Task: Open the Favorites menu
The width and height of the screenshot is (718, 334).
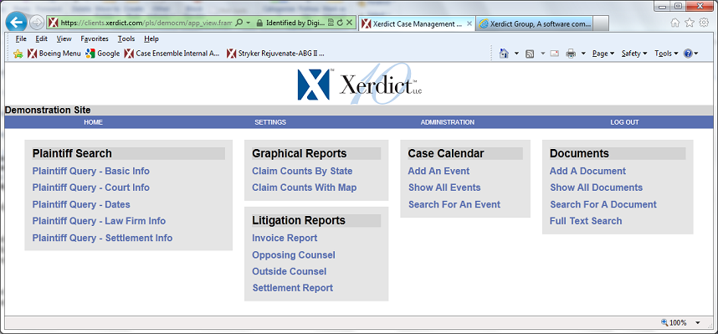Action: [95, 39]
